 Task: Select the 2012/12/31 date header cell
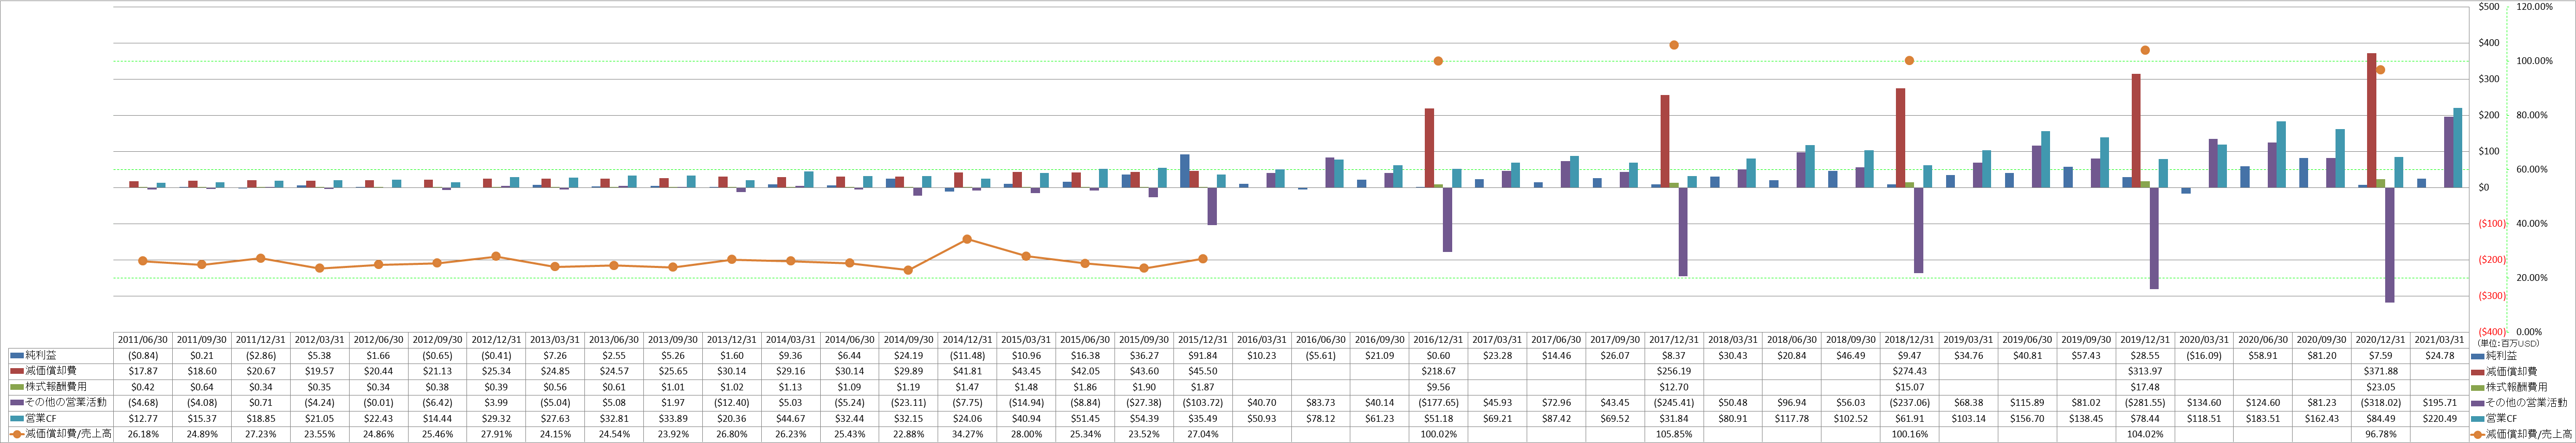coord(497,339)
